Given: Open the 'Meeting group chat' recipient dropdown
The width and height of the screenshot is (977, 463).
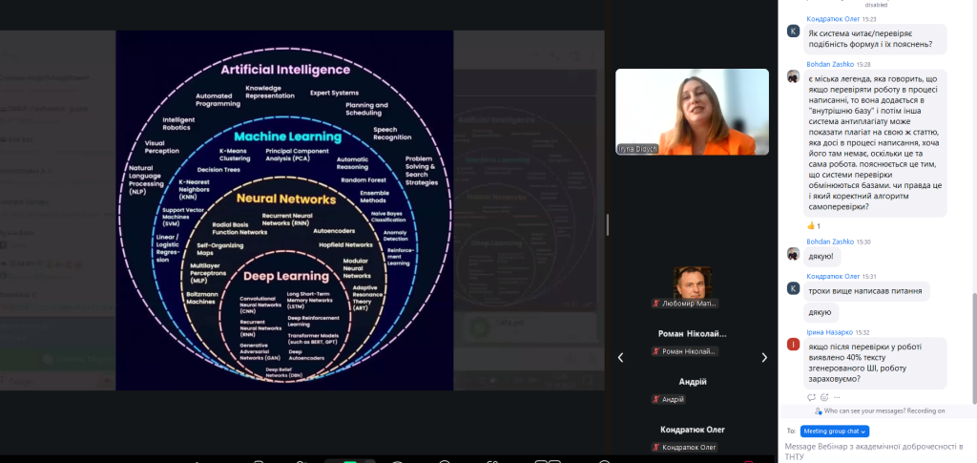Looking at the screenshot, I should click(x=835, y=431).
